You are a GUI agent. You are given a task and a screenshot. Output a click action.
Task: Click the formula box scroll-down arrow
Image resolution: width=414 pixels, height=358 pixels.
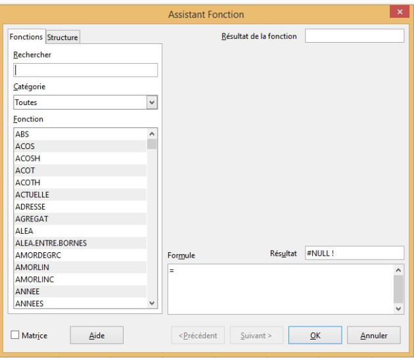[x=398, y=308]
